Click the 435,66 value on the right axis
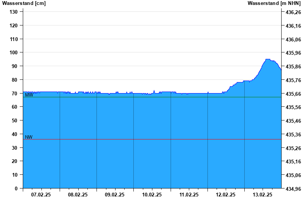This screenshot has width=304, height=209. point(293,94)
